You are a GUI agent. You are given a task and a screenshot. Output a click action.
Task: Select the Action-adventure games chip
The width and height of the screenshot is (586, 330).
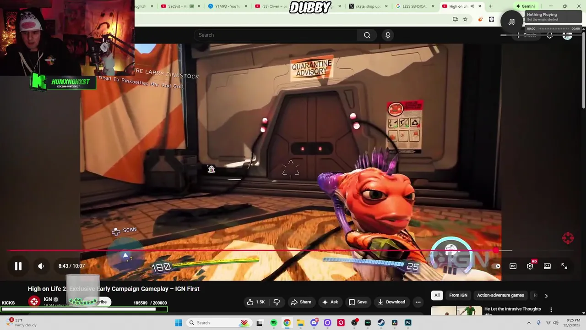click(500, 295)
